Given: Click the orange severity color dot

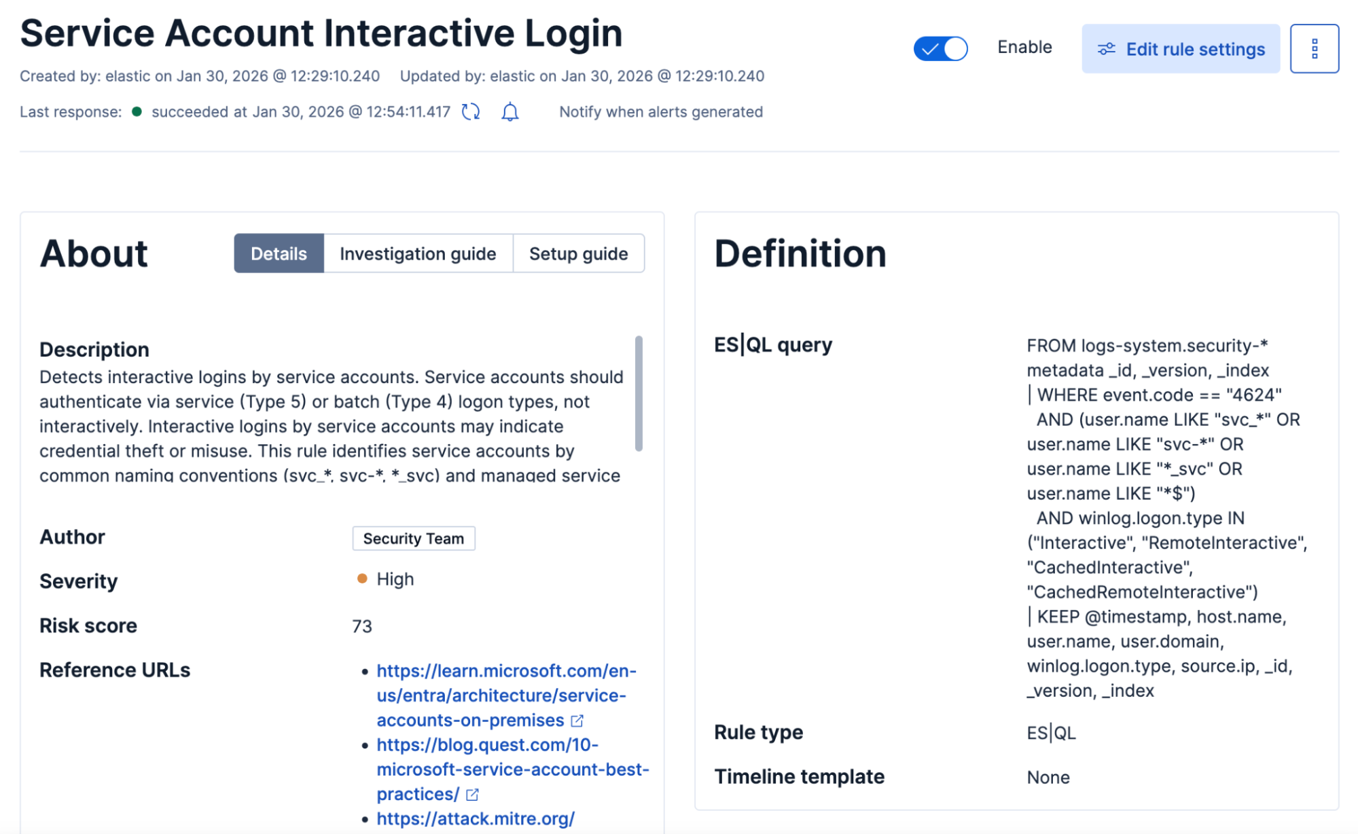Looking at the screenshot, I should point(362,579).
